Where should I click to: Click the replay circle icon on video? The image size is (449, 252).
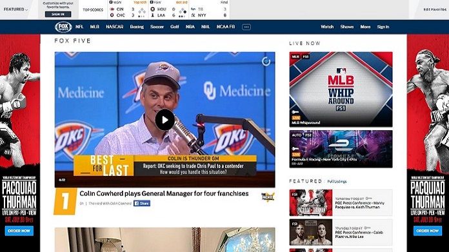266,61
